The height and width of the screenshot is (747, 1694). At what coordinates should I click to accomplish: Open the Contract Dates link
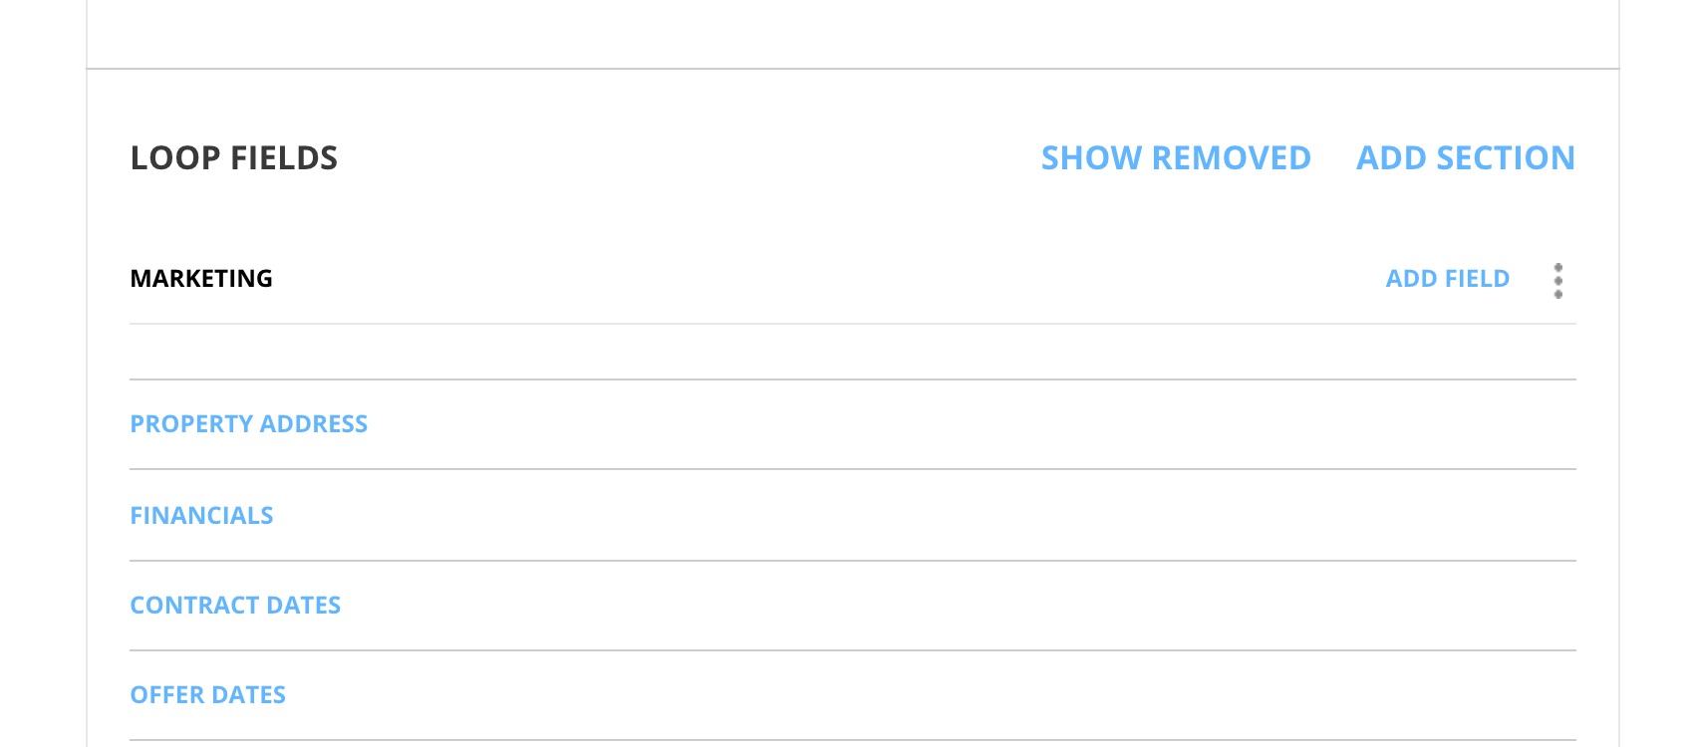(x=235, y=606)
